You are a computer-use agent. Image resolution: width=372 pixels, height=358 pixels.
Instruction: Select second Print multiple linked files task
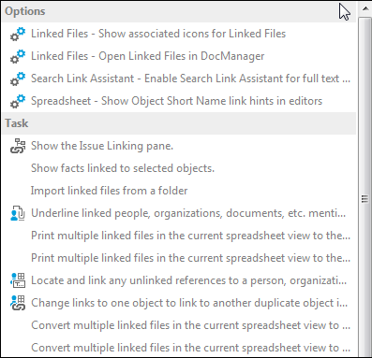179,258
